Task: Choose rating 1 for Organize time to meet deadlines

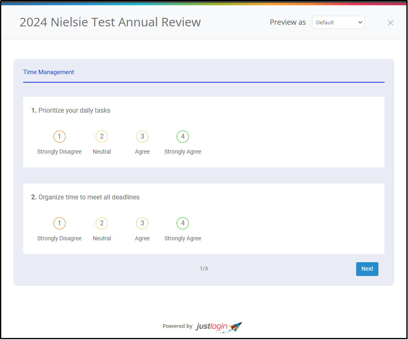Action: click(59, 223)
